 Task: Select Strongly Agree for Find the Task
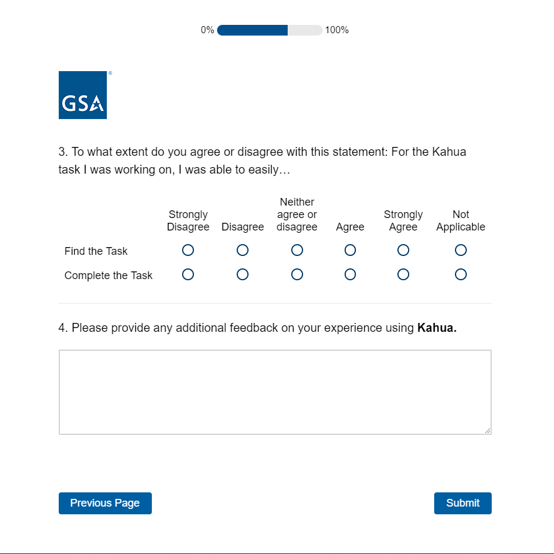(403, 250)
